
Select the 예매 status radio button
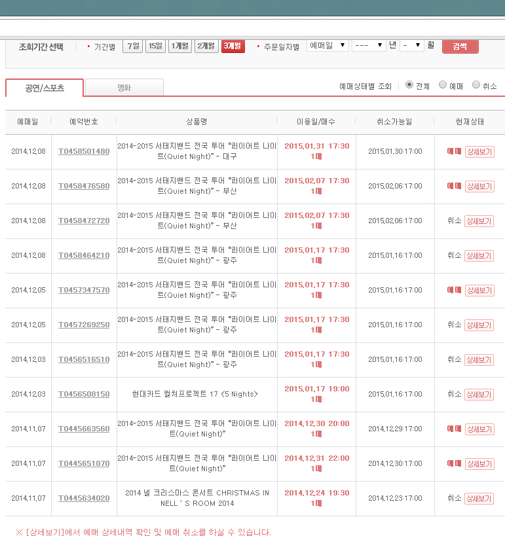tap(443, 85)
